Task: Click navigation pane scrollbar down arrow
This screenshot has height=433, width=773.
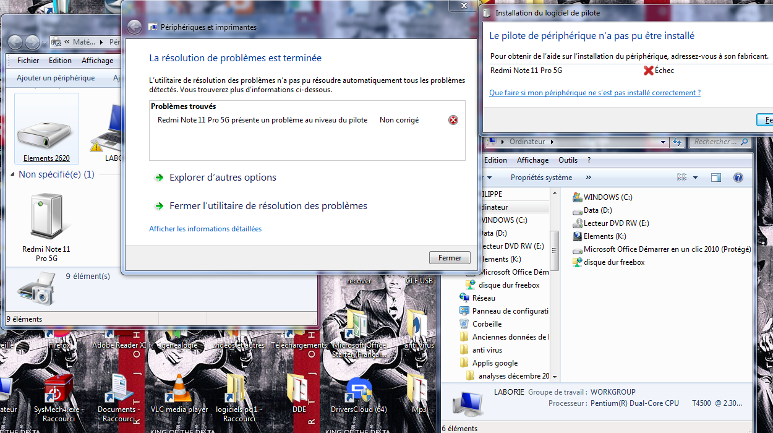Action: [x=555, y=377]
